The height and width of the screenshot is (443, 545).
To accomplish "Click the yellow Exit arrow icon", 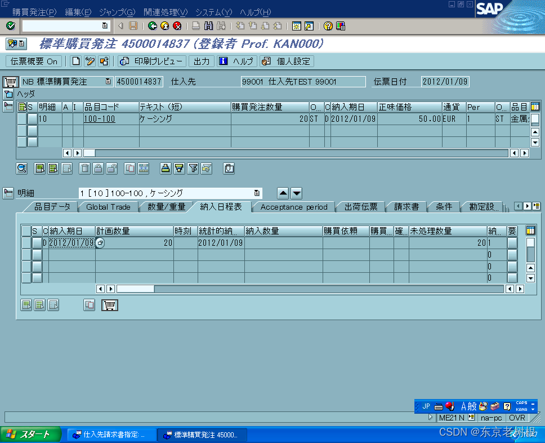I will pos(165,26).
